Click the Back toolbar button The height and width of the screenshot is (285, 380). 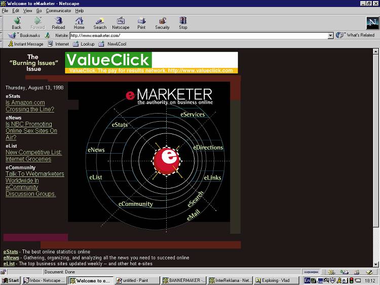(17, 23)
